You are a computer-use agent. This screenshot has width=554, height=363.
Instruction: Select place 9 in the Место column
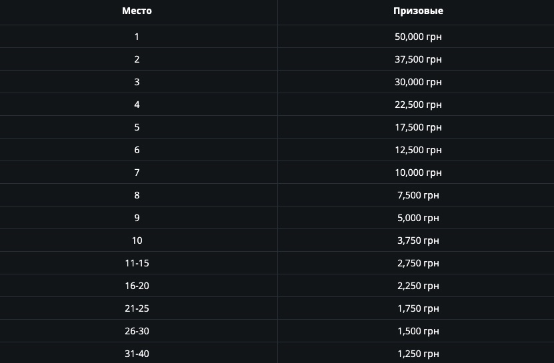coord(137,218)
